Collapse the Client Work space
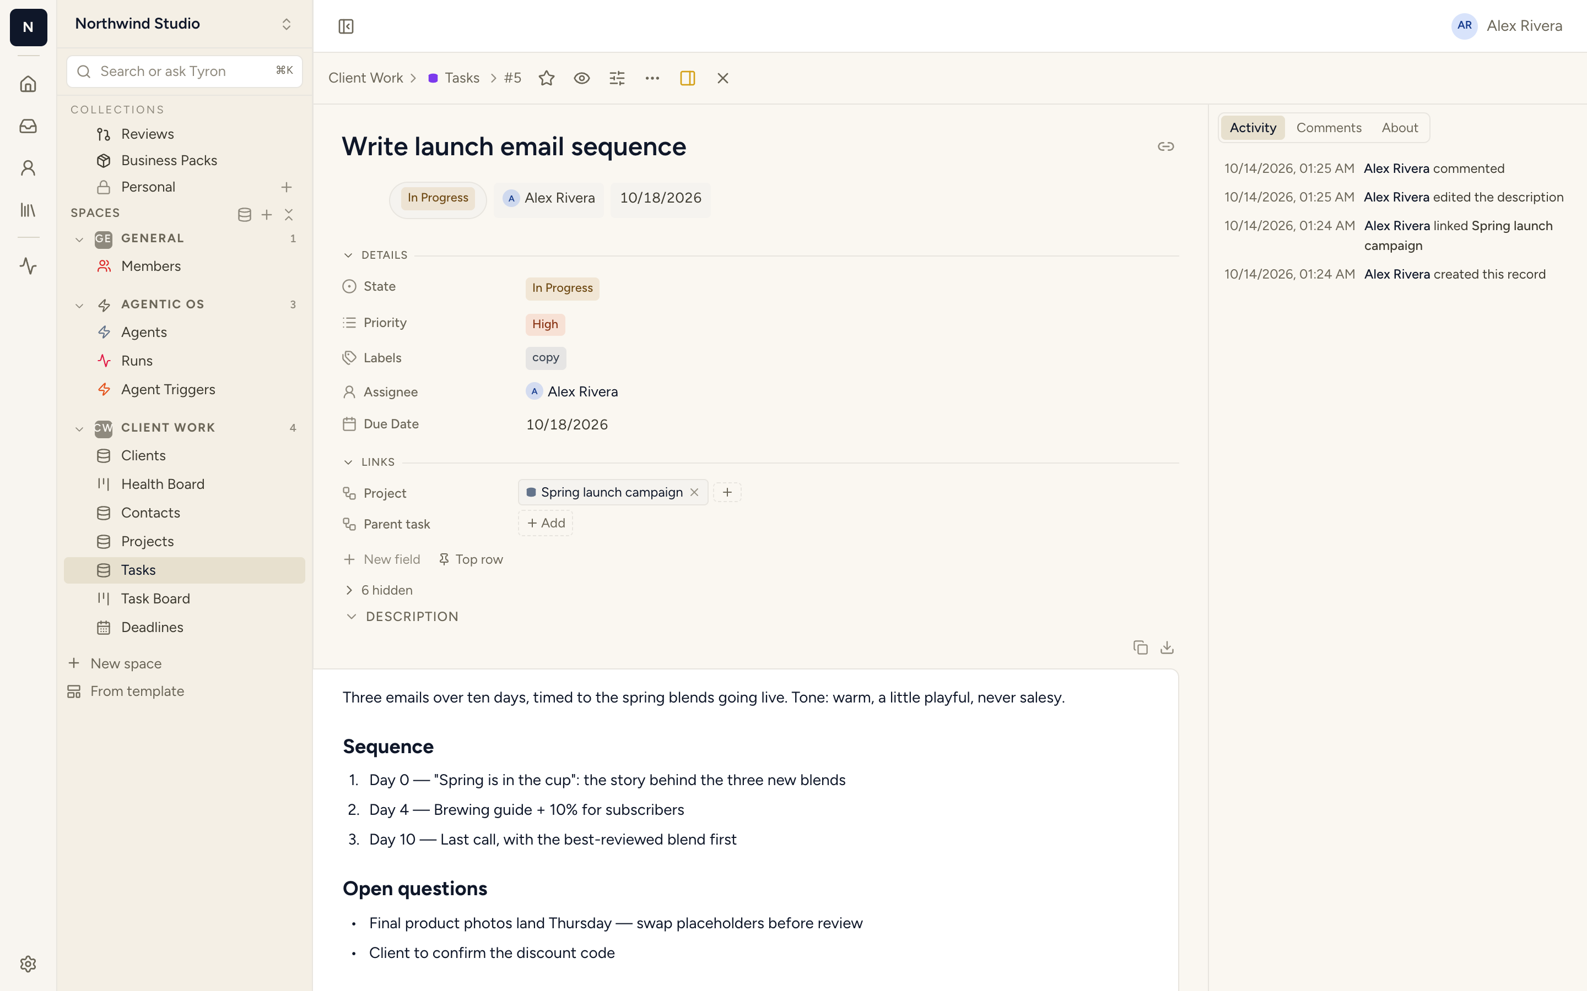Screen dimensions: 1587x991 (79, 429)
